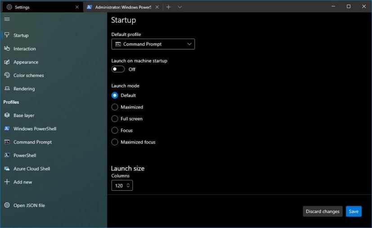The height and width of the screenshot is (228, 372).
Task: Click the Rendering monitor icon
Action: 7,89
